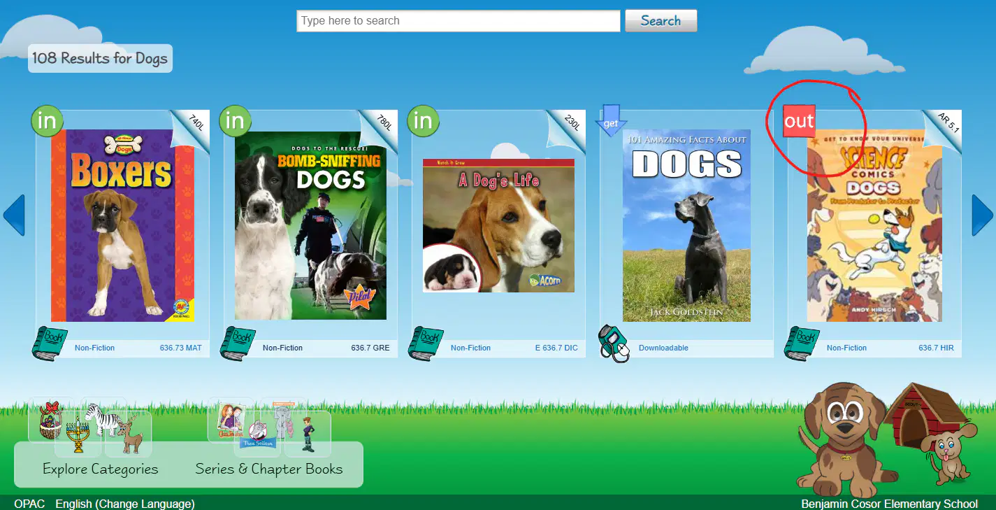Click the search text field
The image size is (996, 510).
458,21
